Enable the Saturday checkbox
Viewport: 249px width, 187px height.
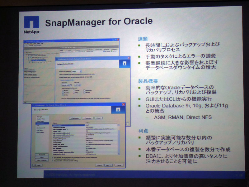(x=84, y=92)
